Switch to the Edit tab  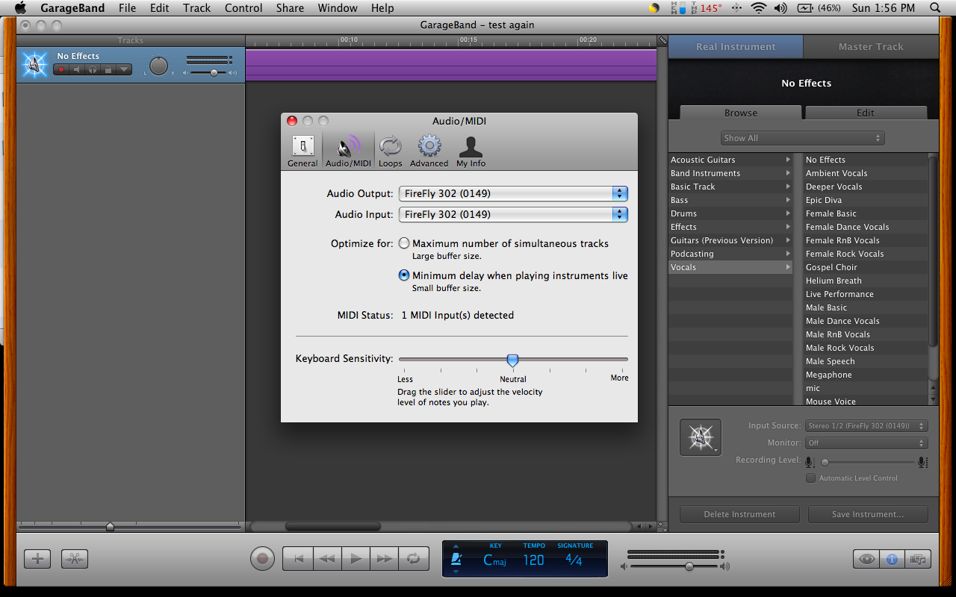point(866,113)
